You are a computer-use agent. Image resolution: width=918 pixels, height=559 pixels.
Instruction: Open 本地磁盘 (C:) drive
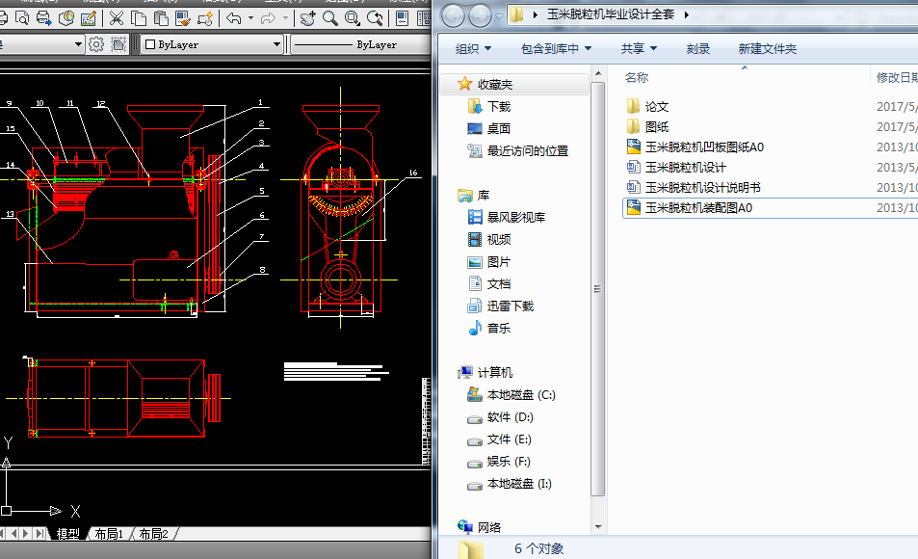[521, 395]
